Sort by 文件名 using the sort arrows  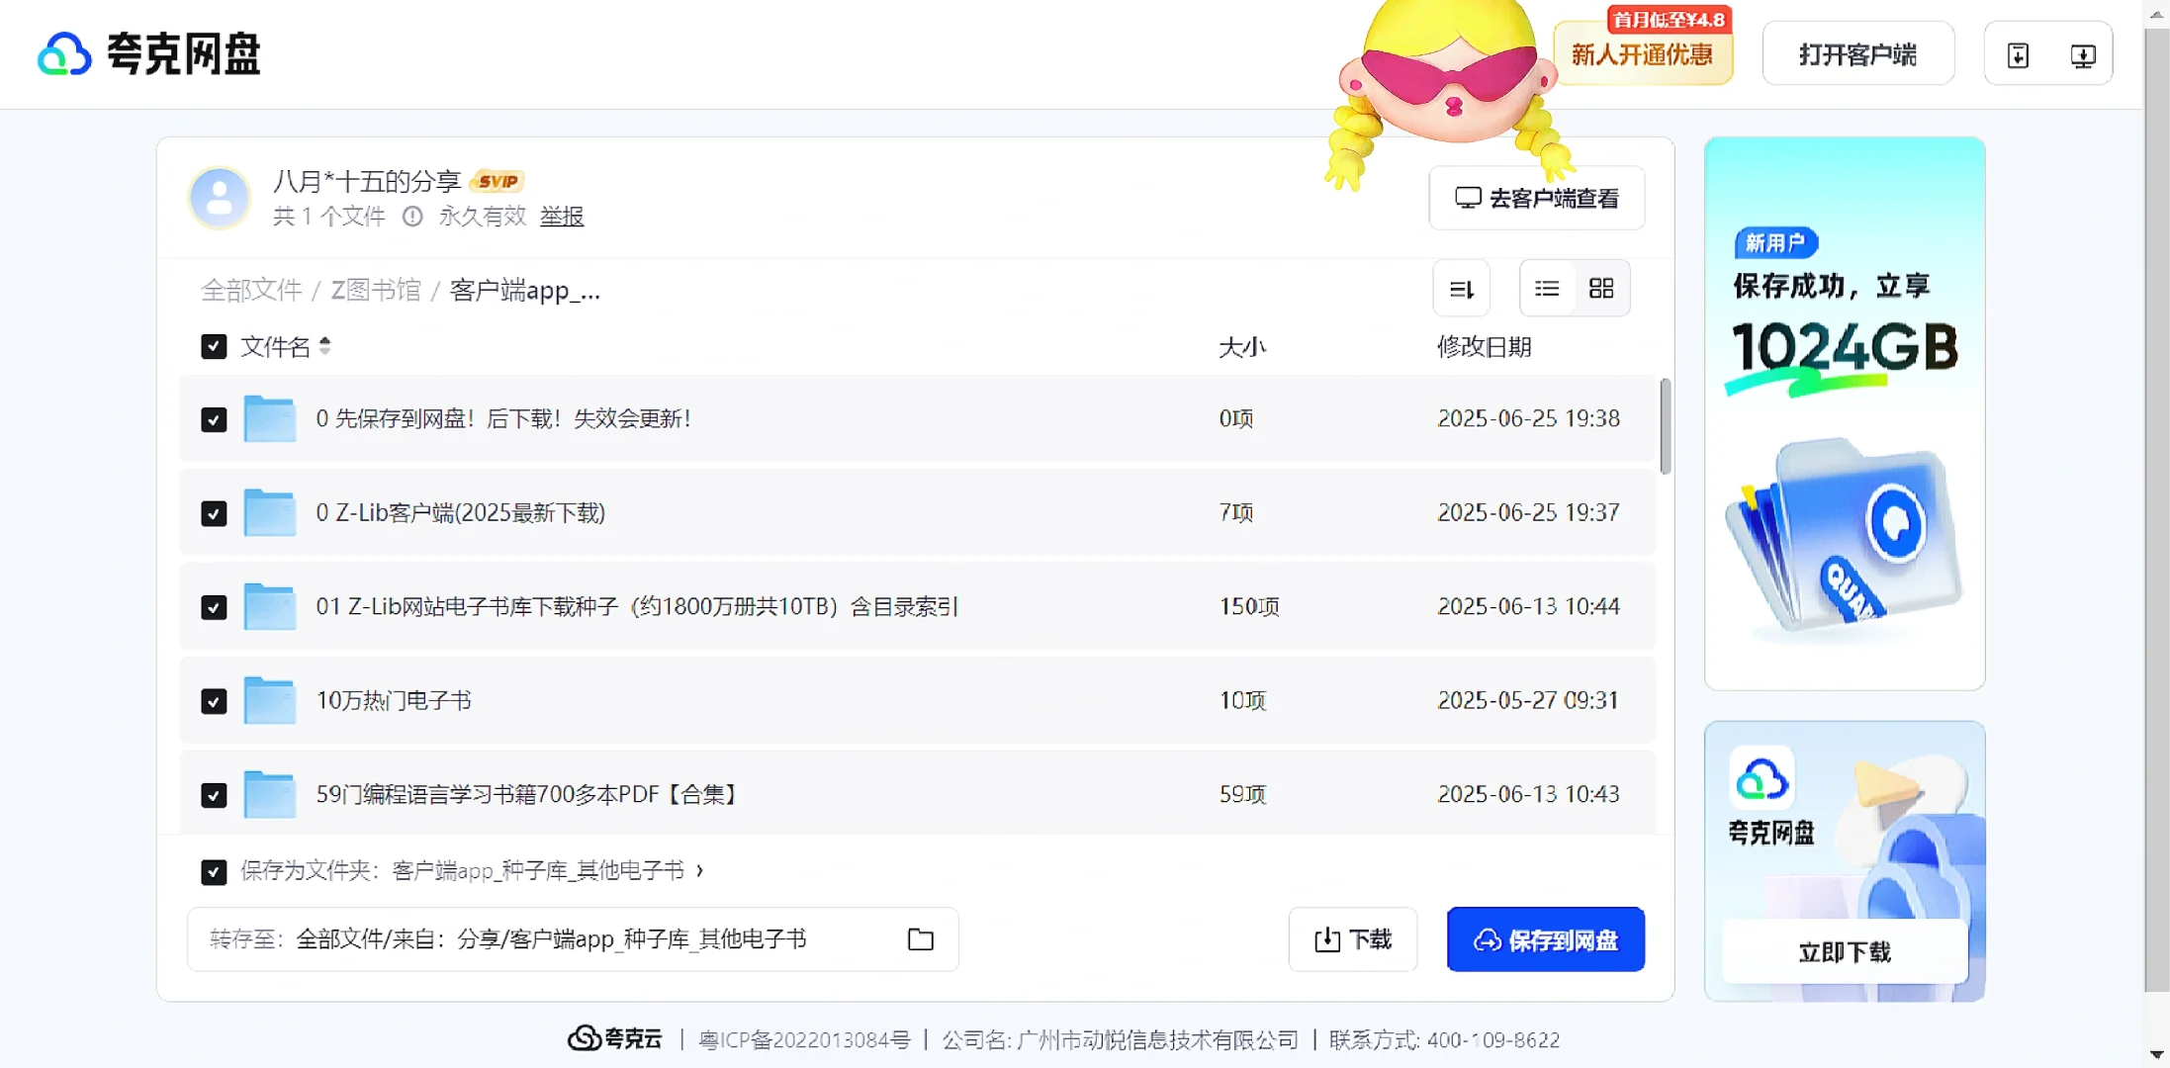click(x=324, y=346)
